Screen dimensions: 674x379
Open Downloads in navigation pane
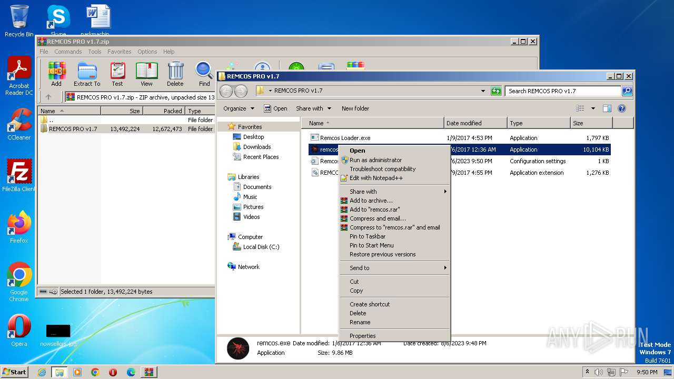[256, 147]
